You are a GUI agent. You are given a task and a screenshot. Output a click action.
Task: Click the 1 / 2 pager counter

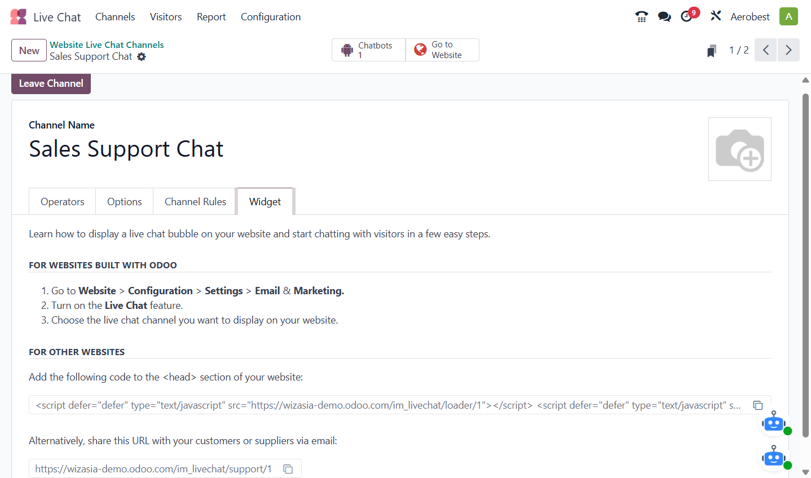click(739, 50)
